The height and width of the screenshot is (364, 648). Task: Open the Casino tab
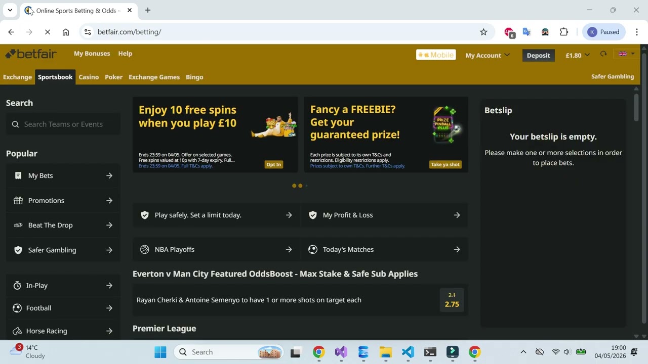(89, 77)
